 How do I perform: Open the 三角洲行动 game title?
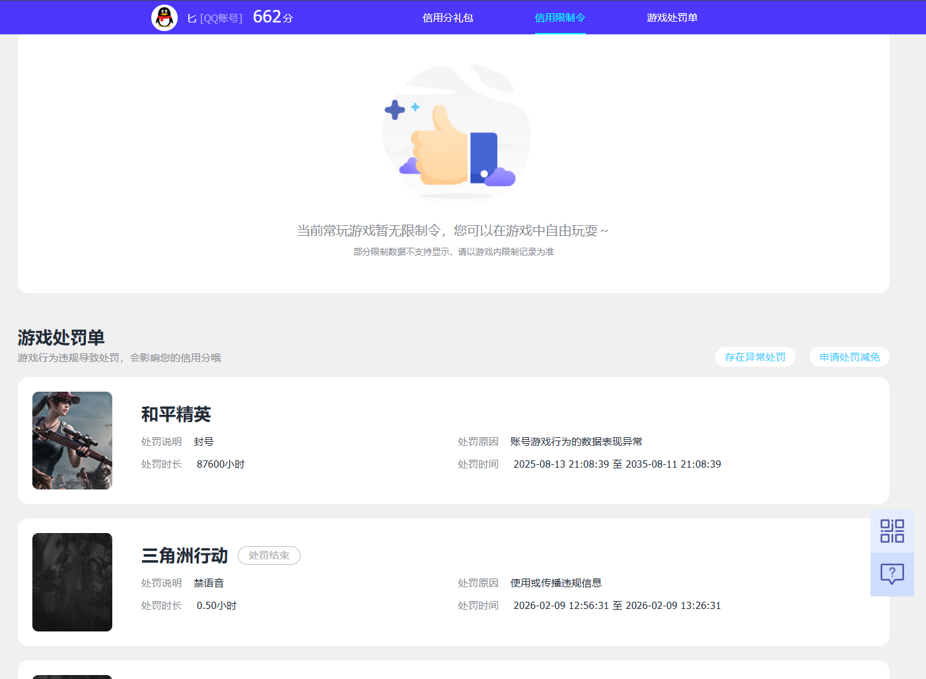[x=184, y=556]
